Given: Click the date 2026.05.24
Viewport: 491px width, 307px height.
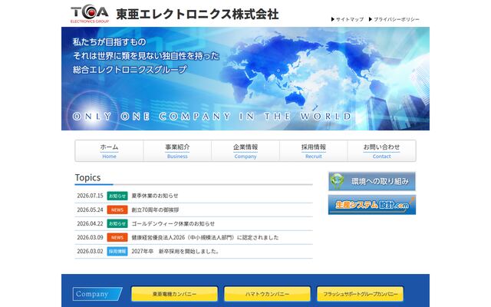Looking at the screenshot, I should coord(91,210).
